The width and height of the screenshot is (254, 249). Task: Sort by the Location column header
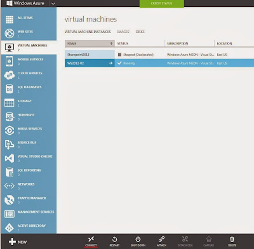point(234,43)
